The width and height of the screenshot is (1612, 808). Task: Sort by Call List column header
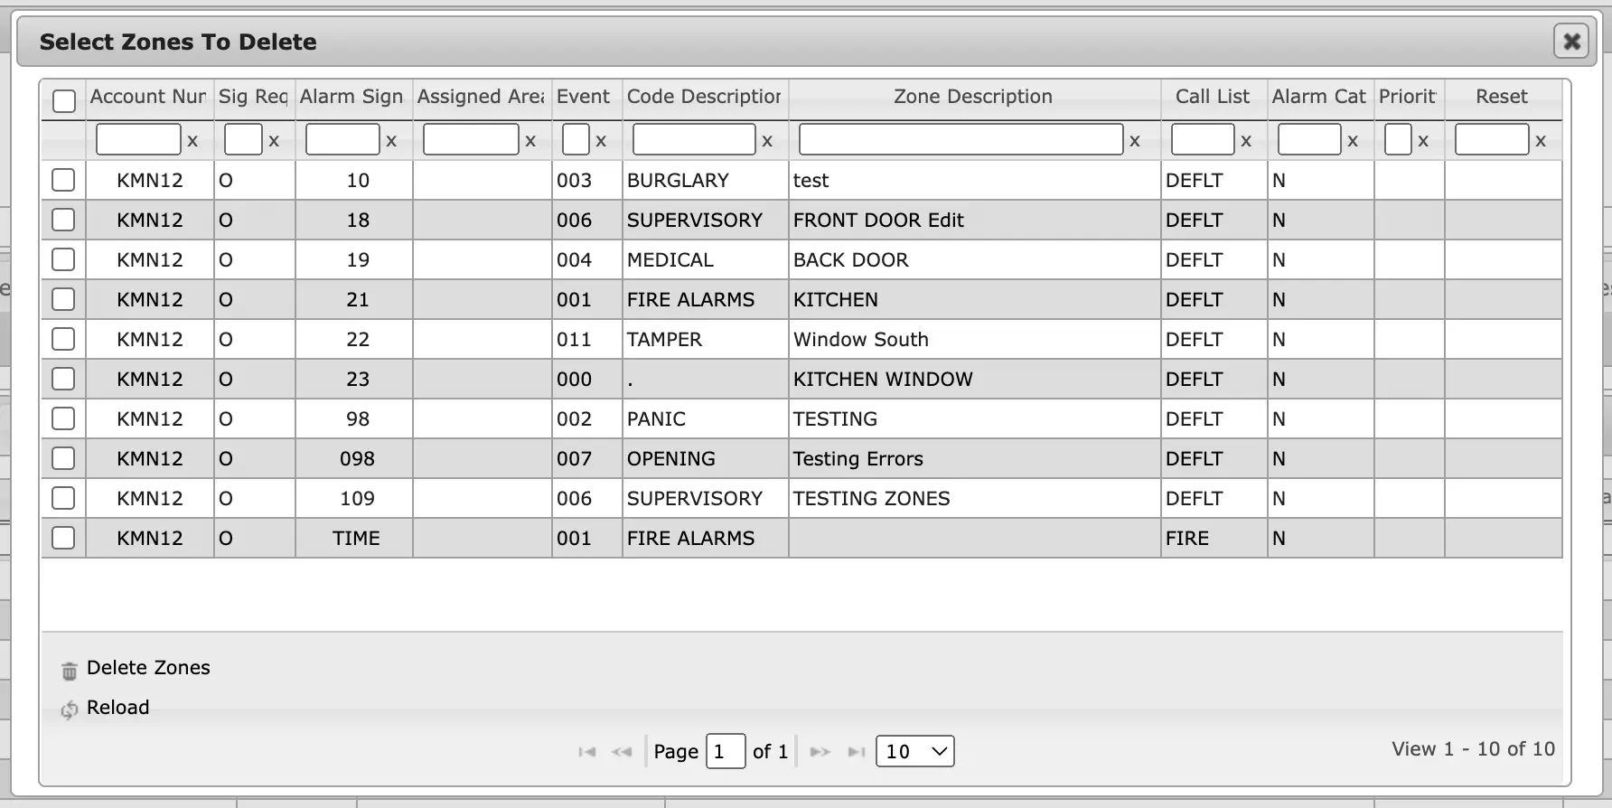pyautogui.click(x=1213, y=97)
